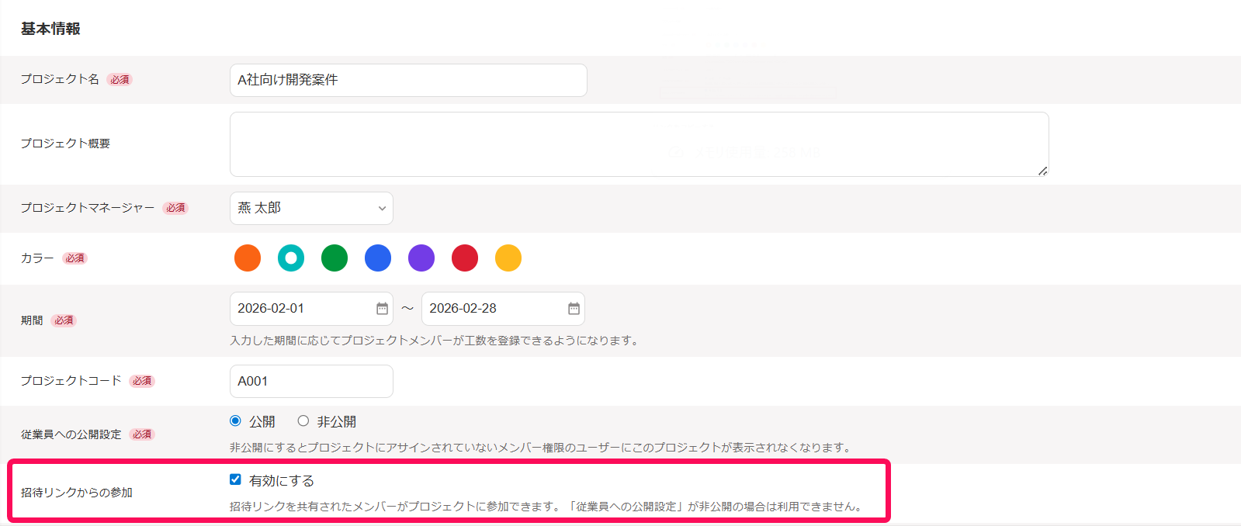The image size is (1241, 526).
Task: Select the purple project color
Action: coord(421,258)
